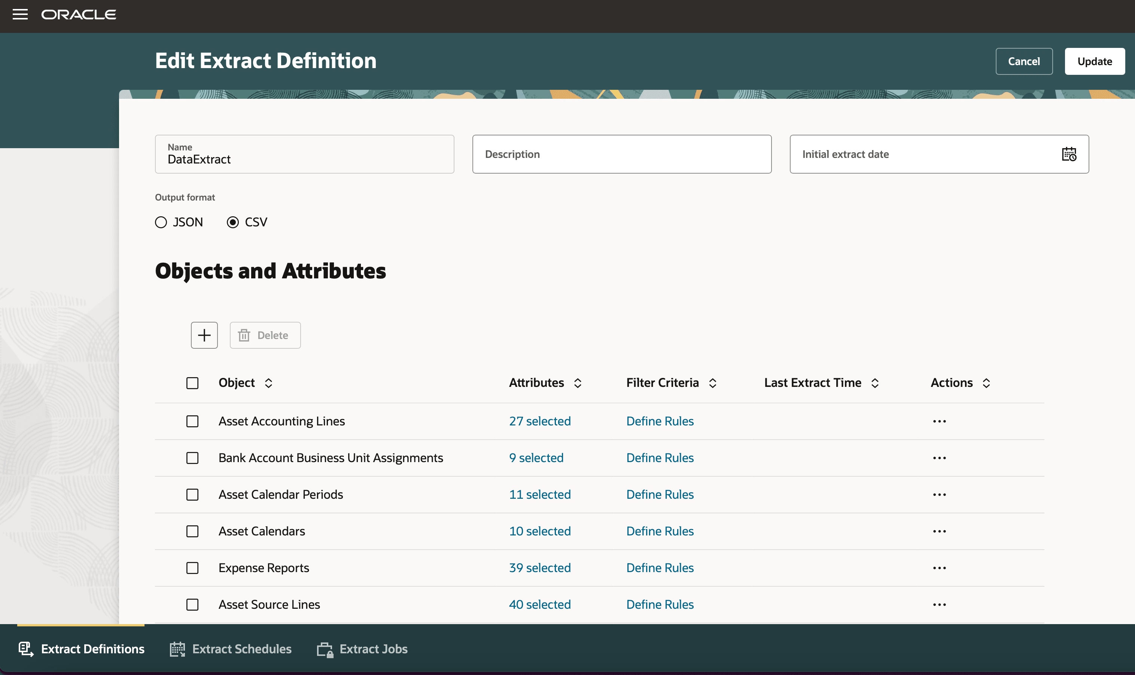Open actions menu for Asset Accounting Lines

pos(939,421)
